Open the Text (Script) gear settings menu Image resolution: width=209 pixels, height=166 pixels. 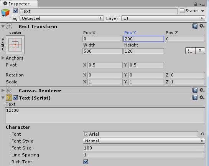(x=202, y=98)
